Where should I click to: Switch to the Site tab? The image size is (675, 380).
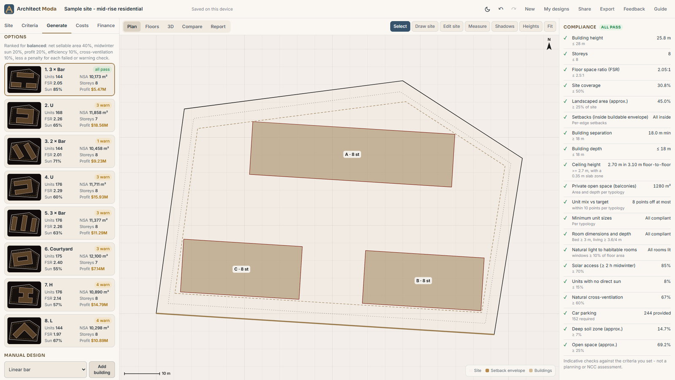pyautogui.click(x=8, y=26)
